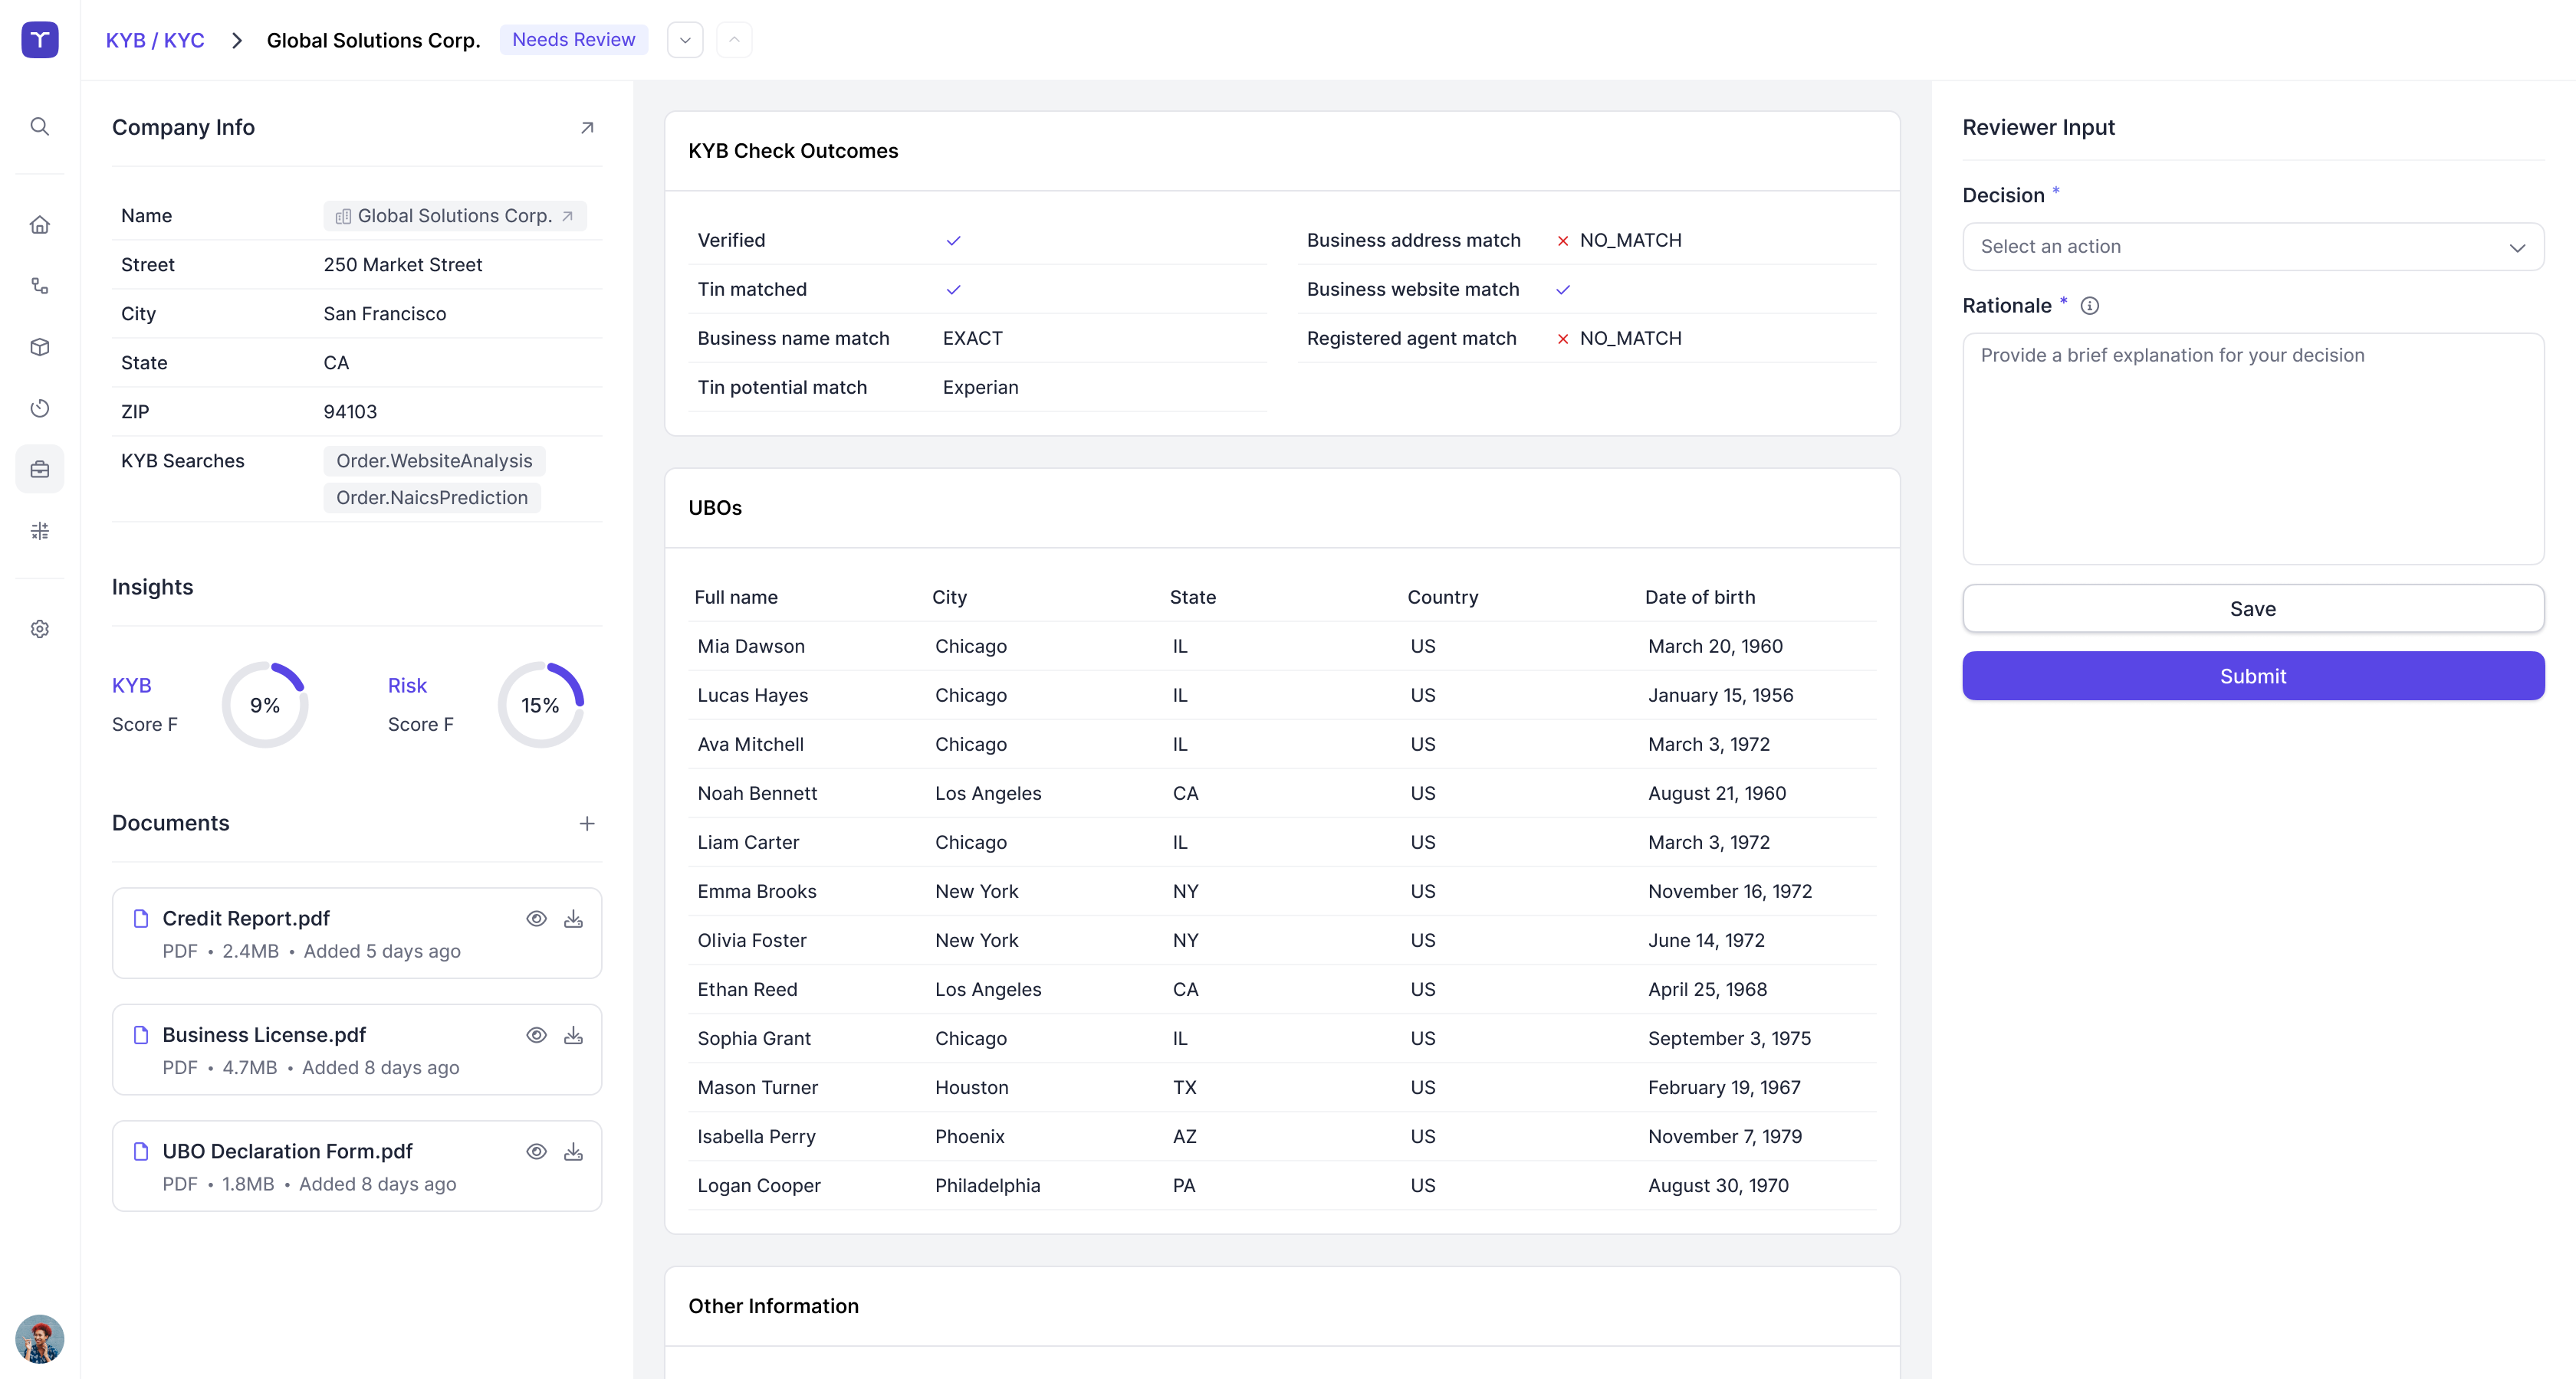The height and width of the screenshot is (1379, 2576).
Task: Open Company Info in expanded view
Action: [587, 128]
